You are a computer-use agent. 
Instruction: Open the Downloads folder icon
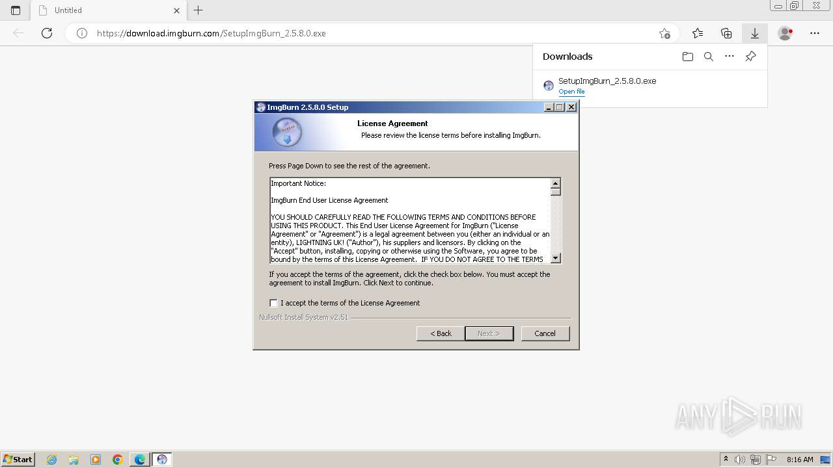(688, 57)
